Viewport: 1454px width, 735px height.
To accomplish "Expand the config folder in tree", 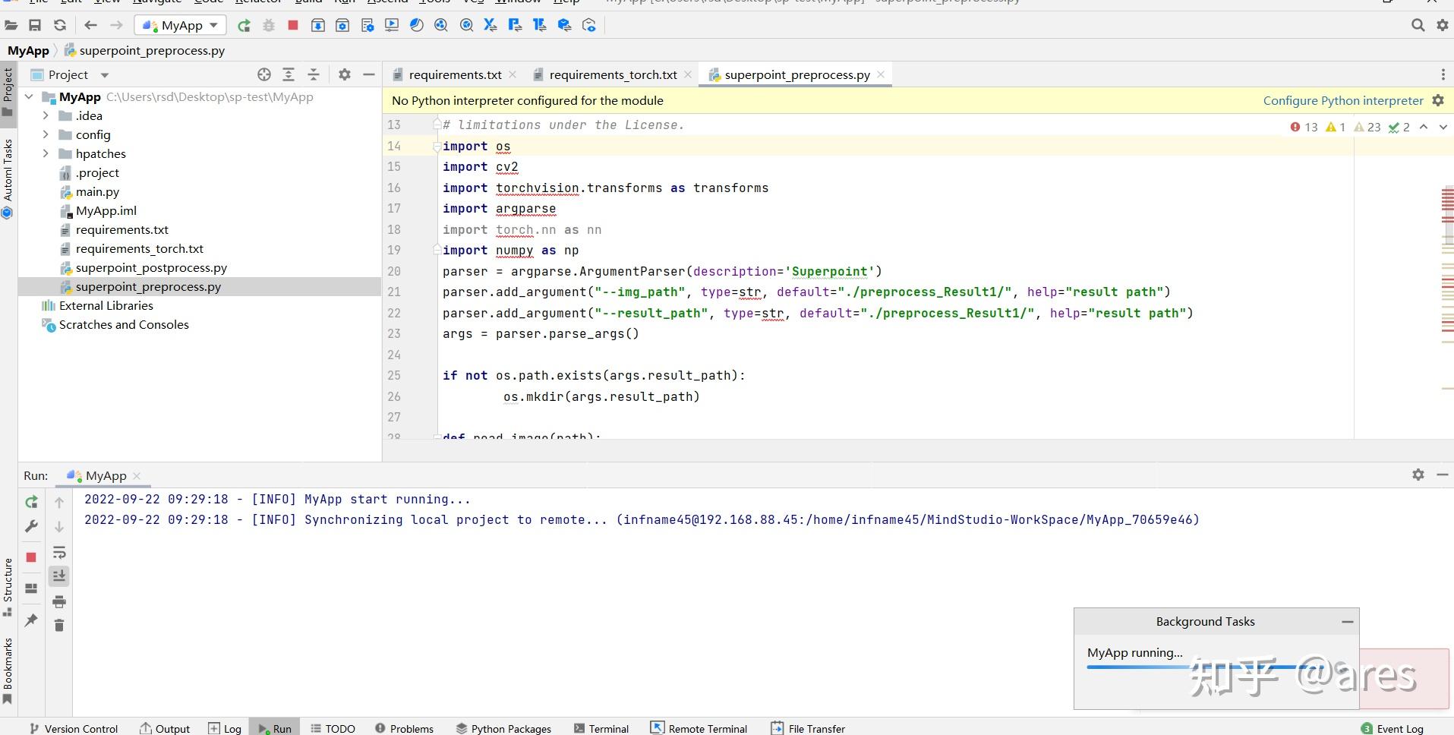I will click(46, 134).
